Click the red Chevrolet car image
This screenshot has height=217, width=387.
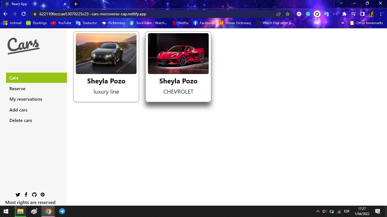[x=178, y=54]
